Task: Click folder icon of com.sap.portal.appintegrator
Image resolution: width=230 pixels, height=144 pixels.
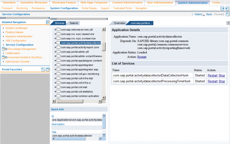Action: [x=59, y=65]
